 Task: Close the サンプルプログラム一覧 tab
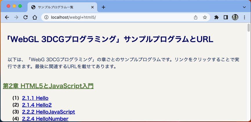click(92, 7)
